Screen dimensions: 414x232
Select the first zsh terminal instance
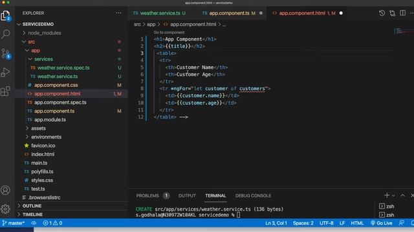pos(387,206)
